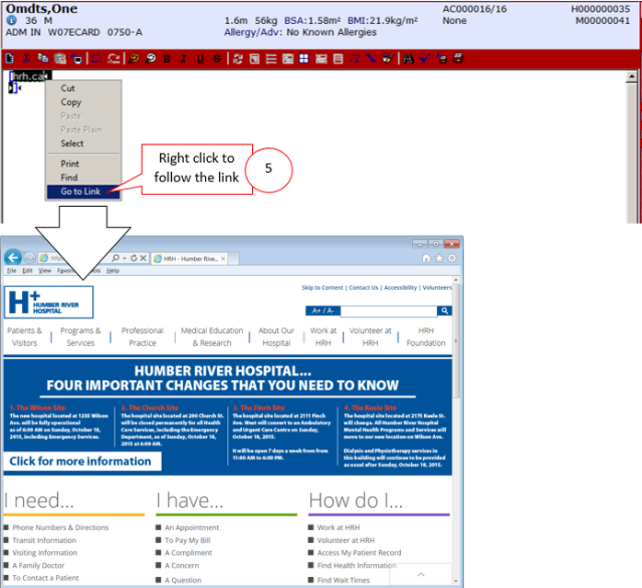Select the HRH - Humber Rive... browser tab
This screenshot has width=642, height=588.
pos(190,259)
